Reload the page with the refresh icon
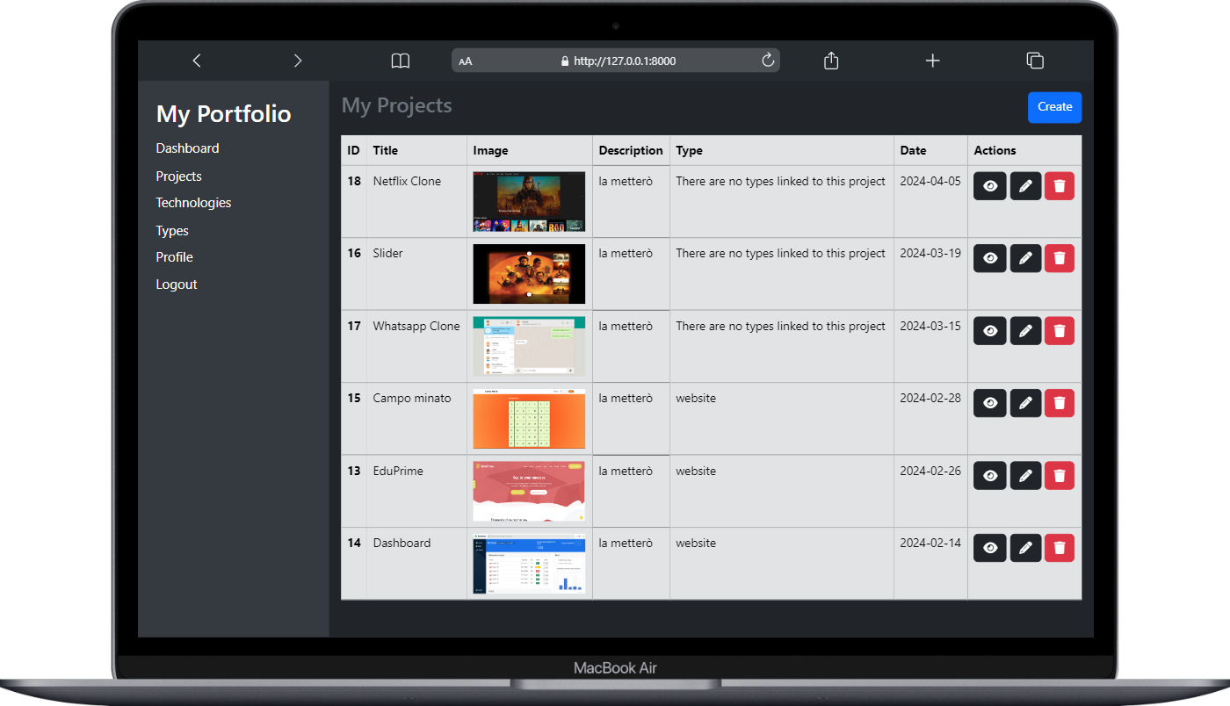1230x706 pixels. tap(768, 60)
